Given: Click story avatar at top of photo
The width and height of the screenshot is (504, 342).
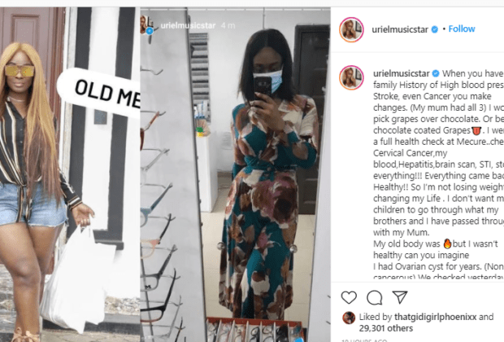Looking at the screenshot, I should [x=146, y=25].
